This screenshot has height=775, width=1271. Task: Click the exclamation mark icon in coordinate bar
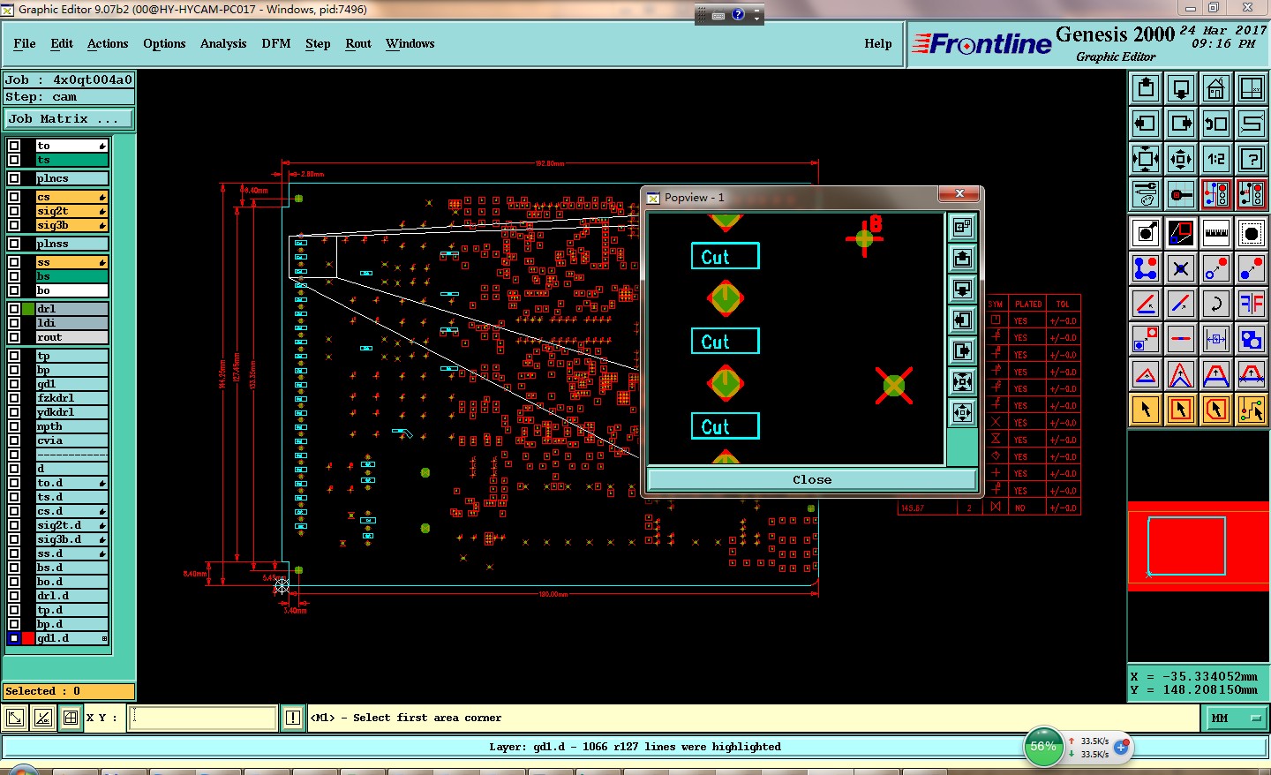(x=293, y=718)
